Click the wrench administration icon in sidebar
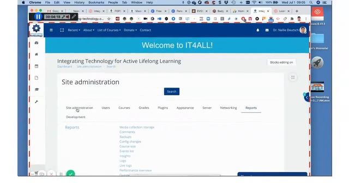The image size is (349, 196). tap(37, 102)
